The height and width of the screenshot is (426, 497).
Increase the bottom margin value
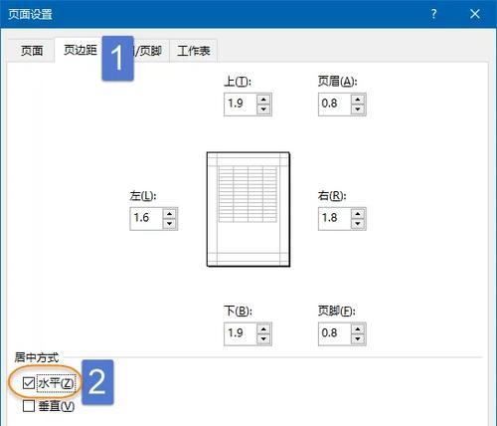pos(263,328)
